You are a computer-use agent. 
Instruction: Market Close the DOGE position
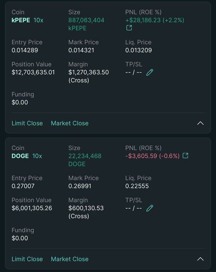[x=70, y=259]
